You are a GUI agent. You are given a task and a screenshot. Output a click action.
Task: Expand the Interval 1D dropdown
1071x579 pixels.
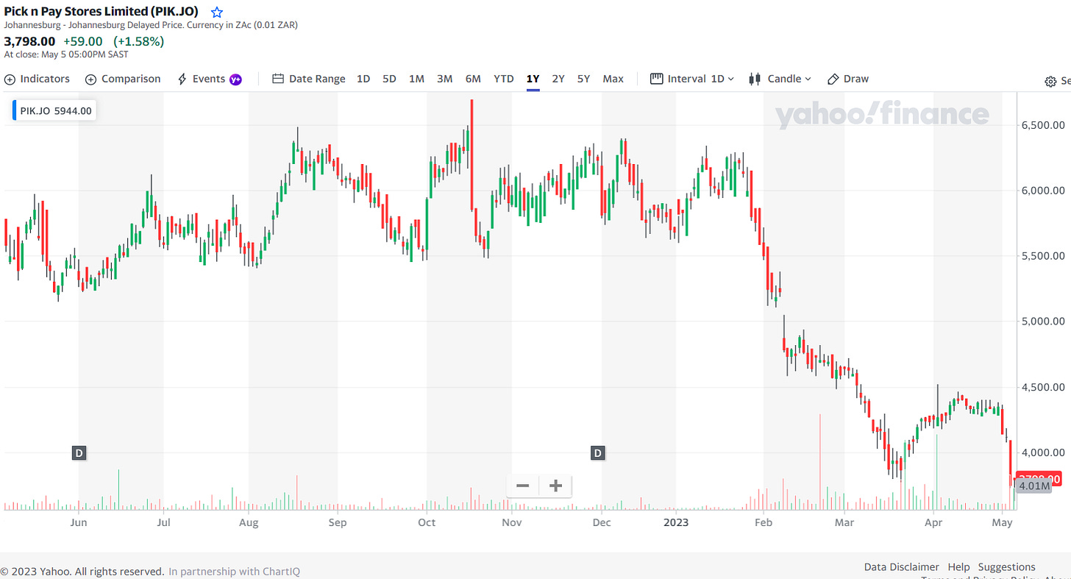(x=692, y=79)
